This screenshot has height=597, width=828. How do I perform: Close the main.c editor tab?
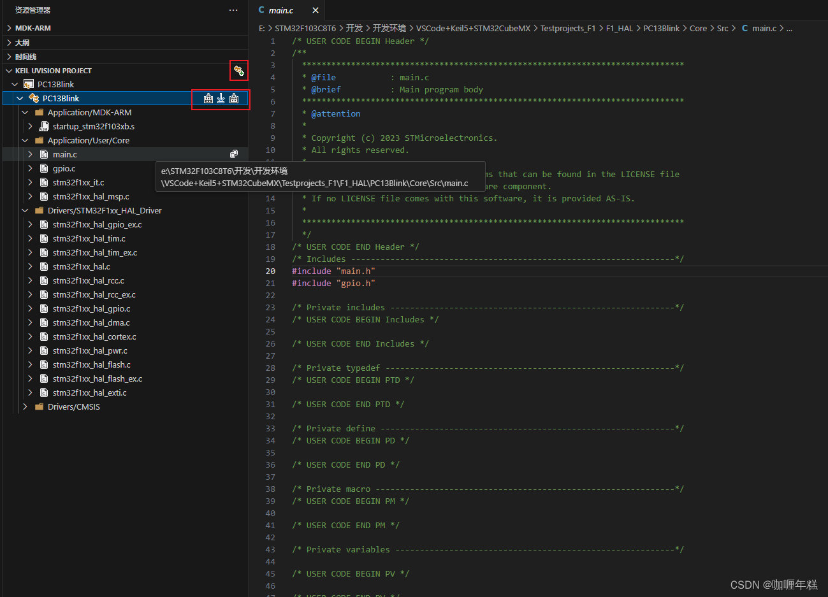(x=316, y=10)
